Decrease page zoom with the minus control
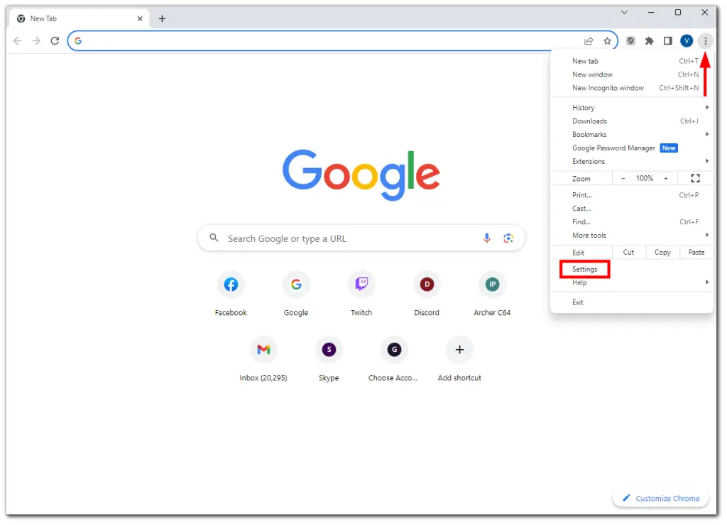727x525 pixels. 622,178
